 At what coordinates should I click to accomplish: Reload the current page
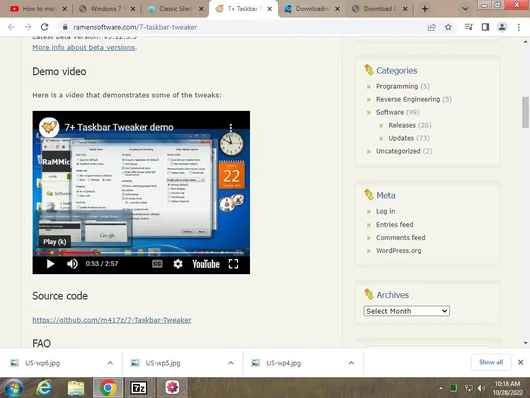(45, 27)
